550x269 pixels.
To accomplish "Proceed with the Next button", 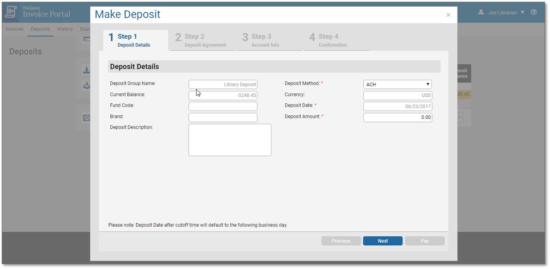I will 383,241.
